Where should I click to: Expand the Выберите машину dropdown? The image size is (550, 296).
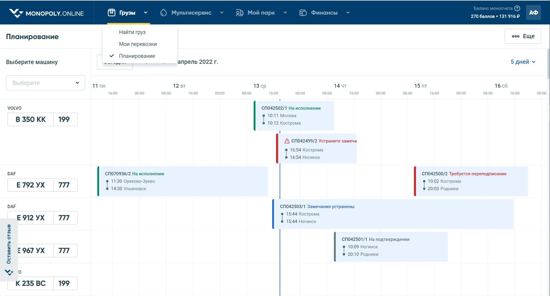[x=45, y=83]
